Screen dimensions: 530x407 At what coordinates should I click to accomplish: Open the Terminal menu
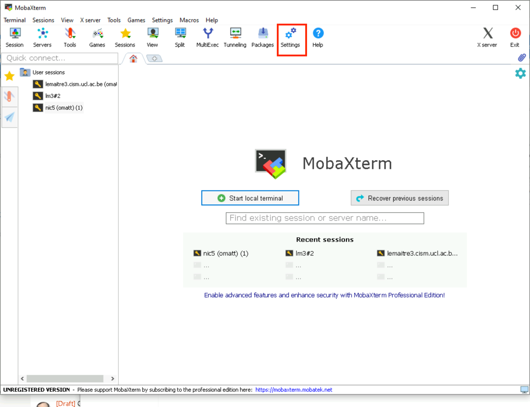[x=15, y=20]
